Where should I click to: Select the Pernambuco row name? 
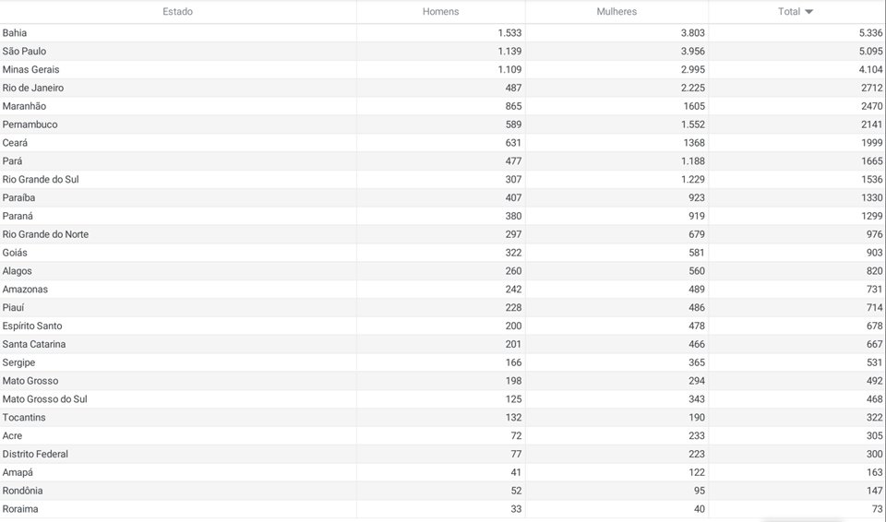30,125
